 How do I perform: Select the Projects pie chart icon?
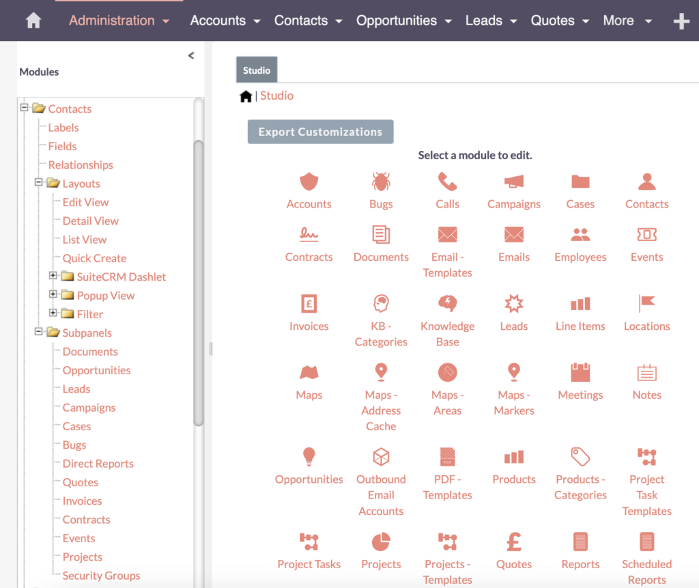(381, 542)
